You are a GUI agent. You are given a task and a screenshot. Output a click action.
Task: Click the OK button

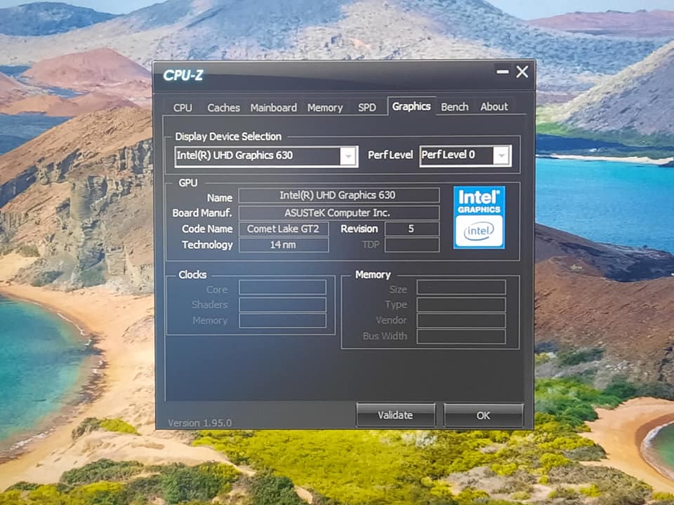coord(483,415)
